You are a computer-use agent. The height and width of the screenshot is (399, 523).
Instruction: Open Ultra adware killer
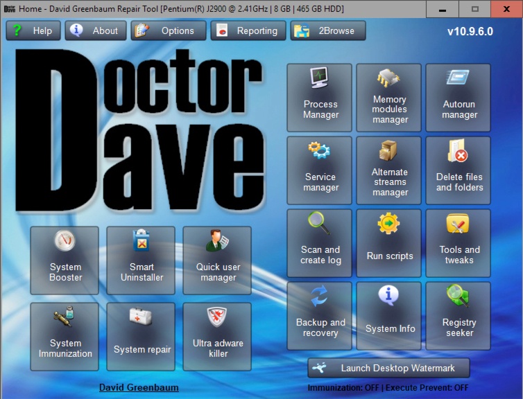218,337
